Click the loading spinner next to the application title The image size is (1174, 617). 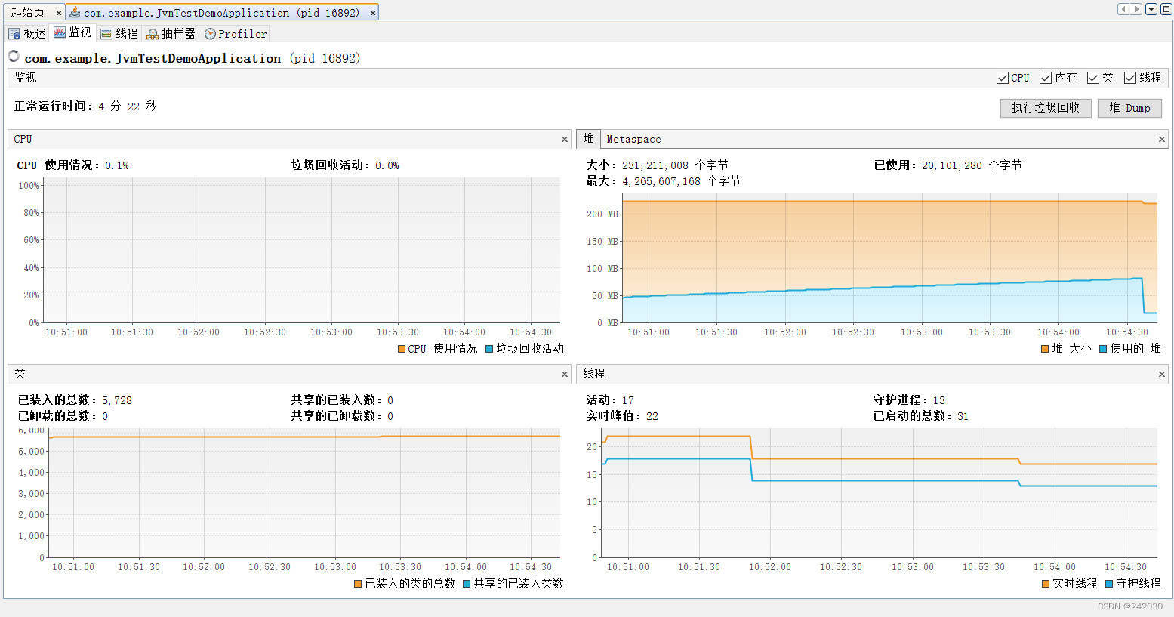click(14, 56)
